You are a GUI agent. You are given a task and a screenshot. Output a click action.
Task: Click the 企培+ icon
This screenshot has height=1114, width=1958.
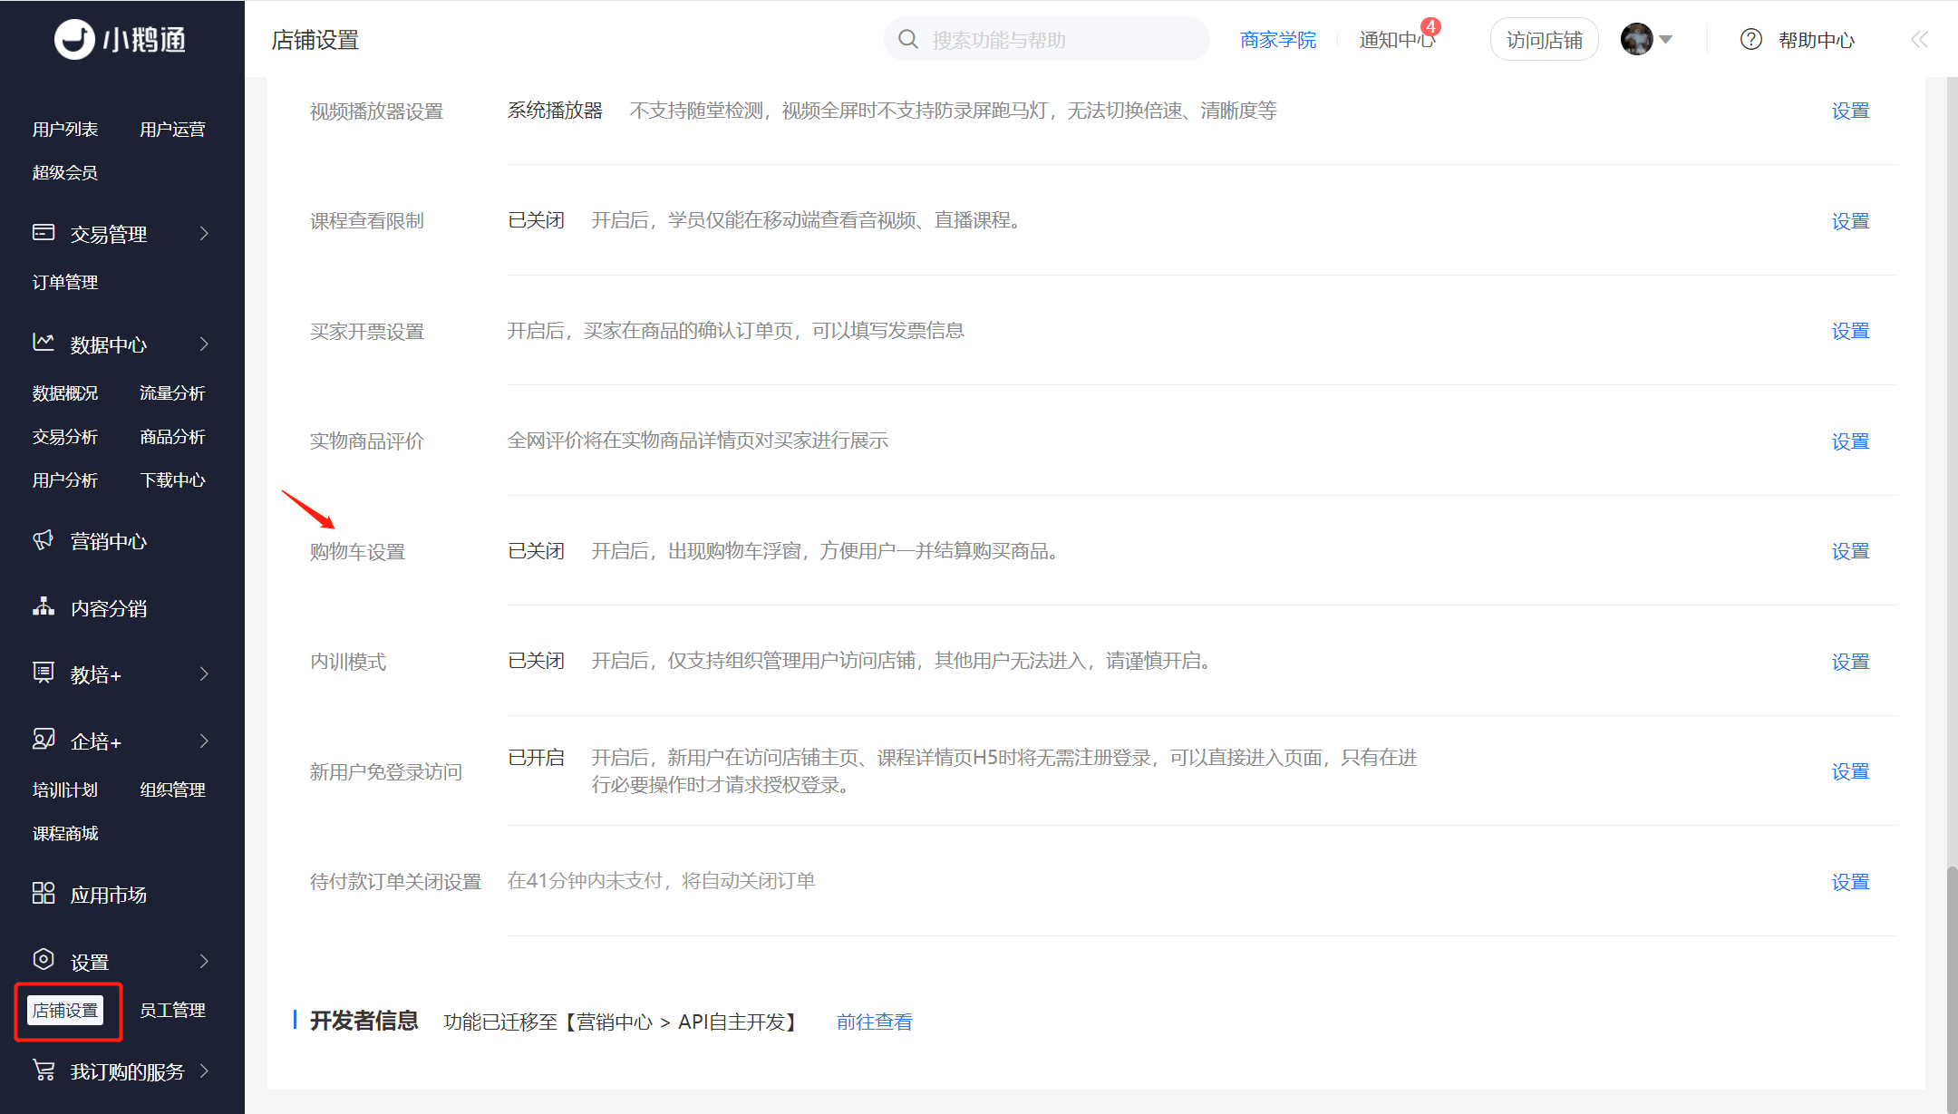(44, 740)
